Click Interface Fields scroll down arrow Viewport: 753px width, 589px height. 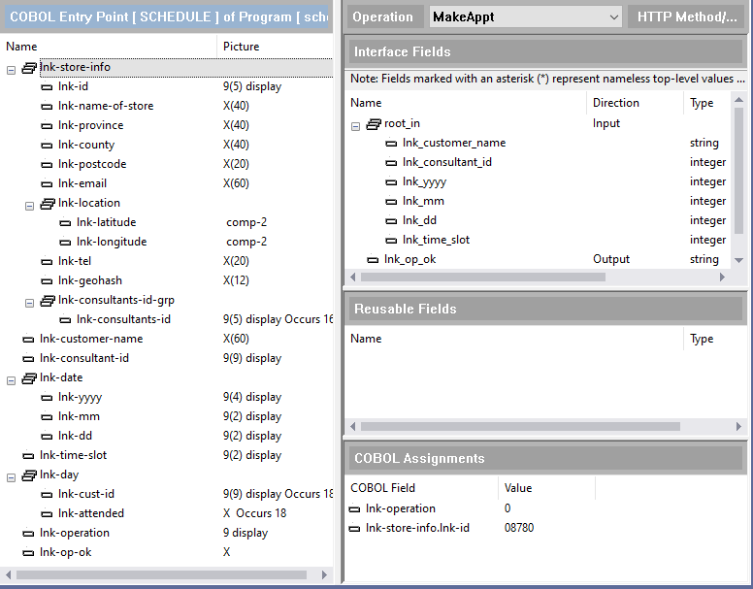738,259
